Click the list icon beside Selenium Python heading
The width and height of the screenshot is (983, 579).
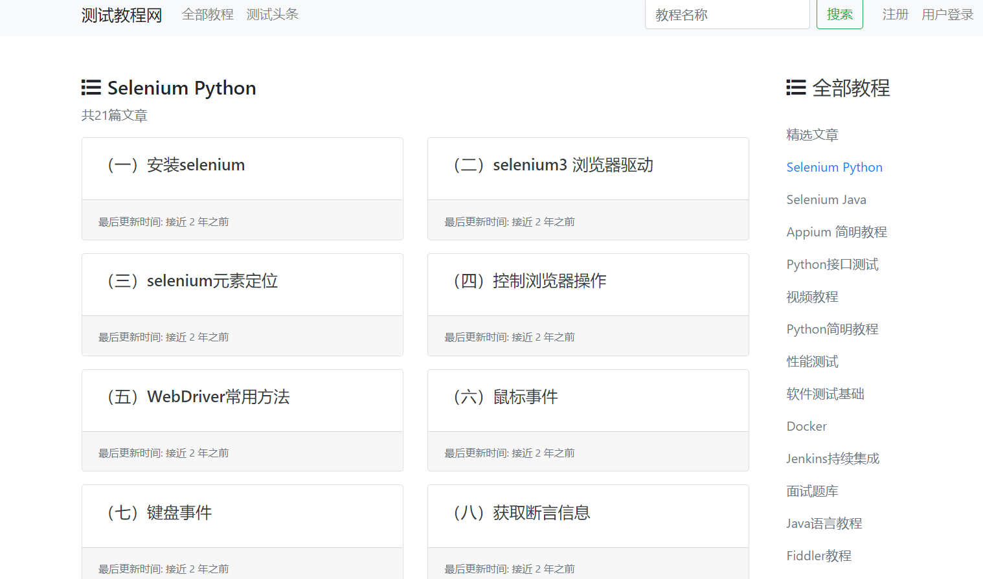click(x=91, y=87)
